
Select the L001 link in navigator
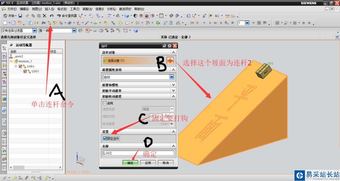pos(35,71)
